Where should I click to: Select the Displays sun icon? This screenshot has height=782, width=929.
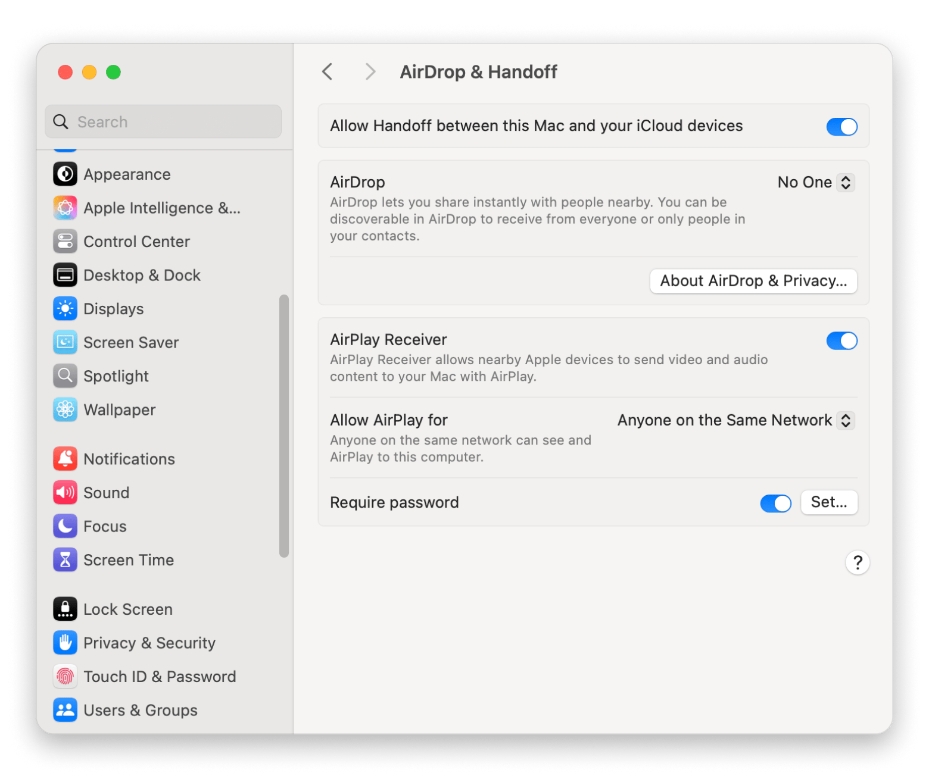65,309
